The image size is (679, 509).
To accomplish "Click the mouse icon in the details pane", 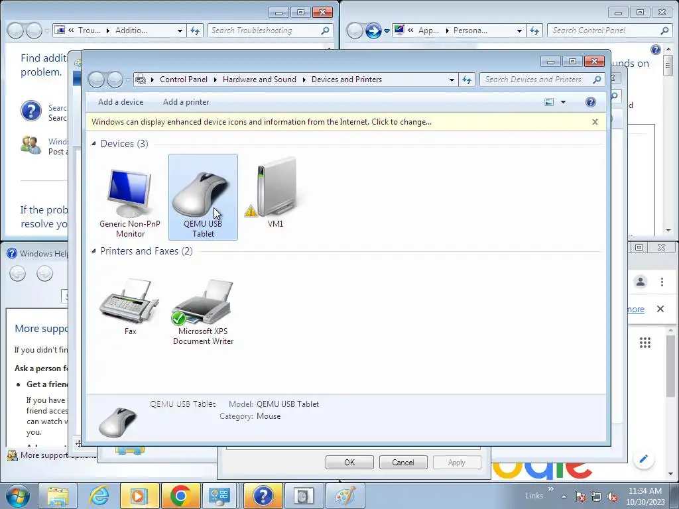I will coord(117,422).
